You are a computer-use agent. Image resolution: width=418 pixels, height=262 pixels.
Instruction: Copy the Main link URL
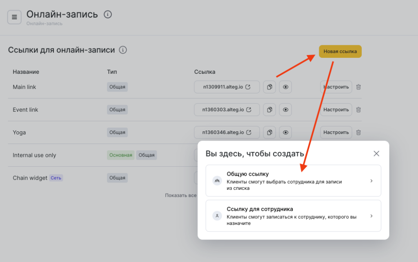coord(269,87)
